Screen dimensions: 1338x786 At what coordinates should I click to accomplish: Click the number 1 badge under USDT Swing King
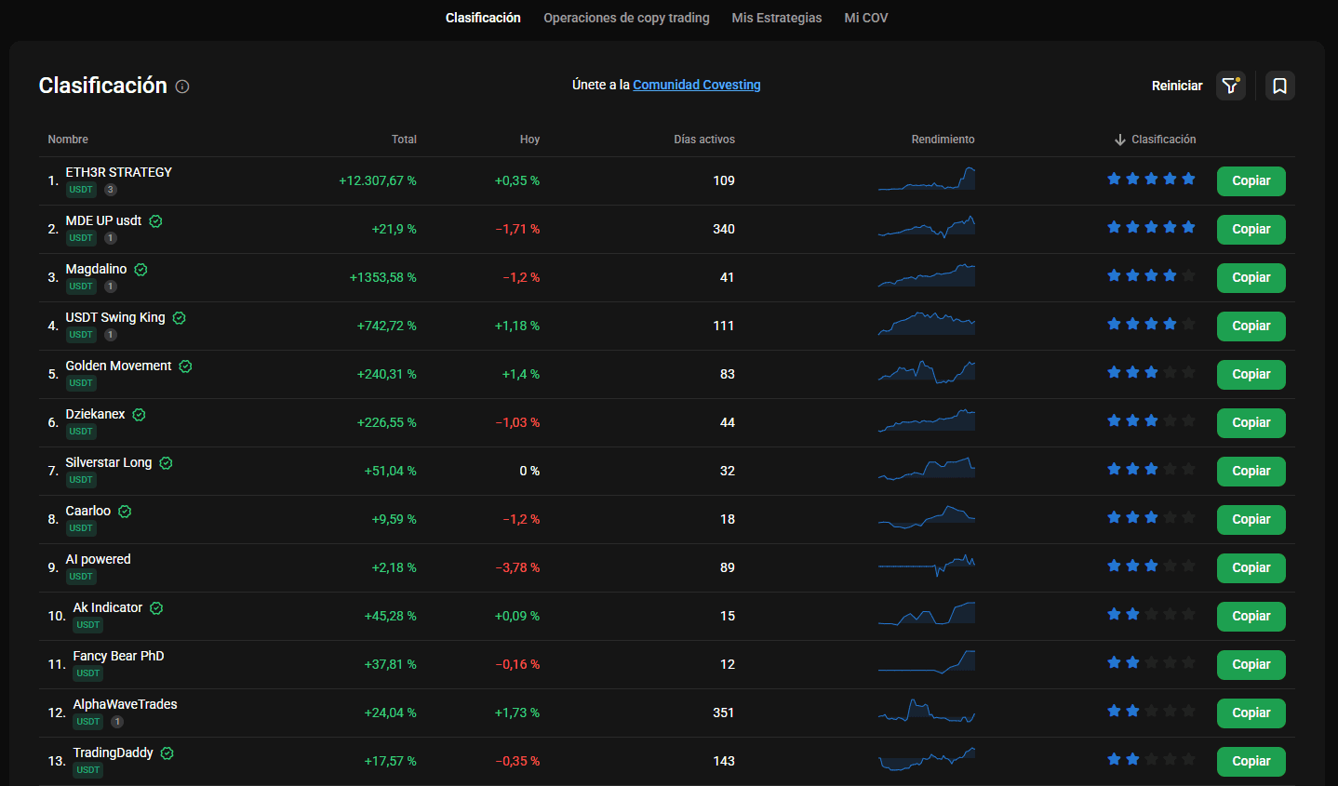point(111,335)
